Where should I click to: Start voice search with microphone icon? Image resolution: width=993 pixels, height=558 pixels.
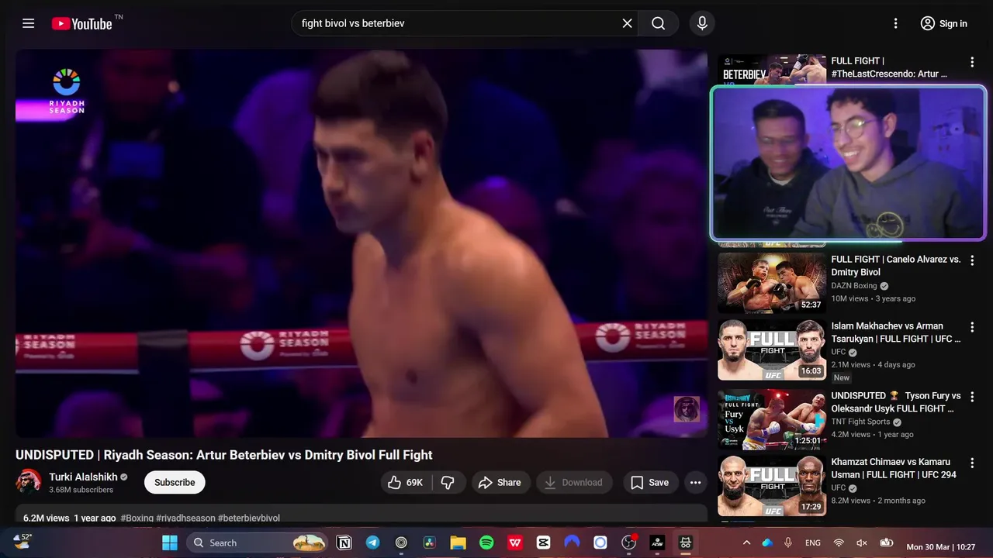tap(702, 23)
